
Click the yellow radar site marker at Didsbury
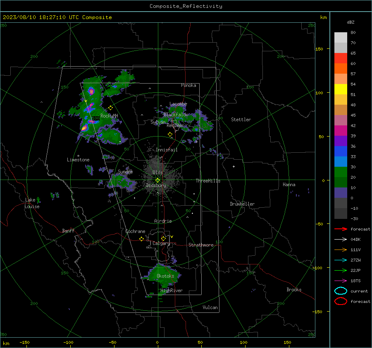click(158, 180)
